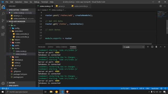The image size is (168, 94).
Task: Add a new terminal with plus icon
Action: click(x=148, y=47)
